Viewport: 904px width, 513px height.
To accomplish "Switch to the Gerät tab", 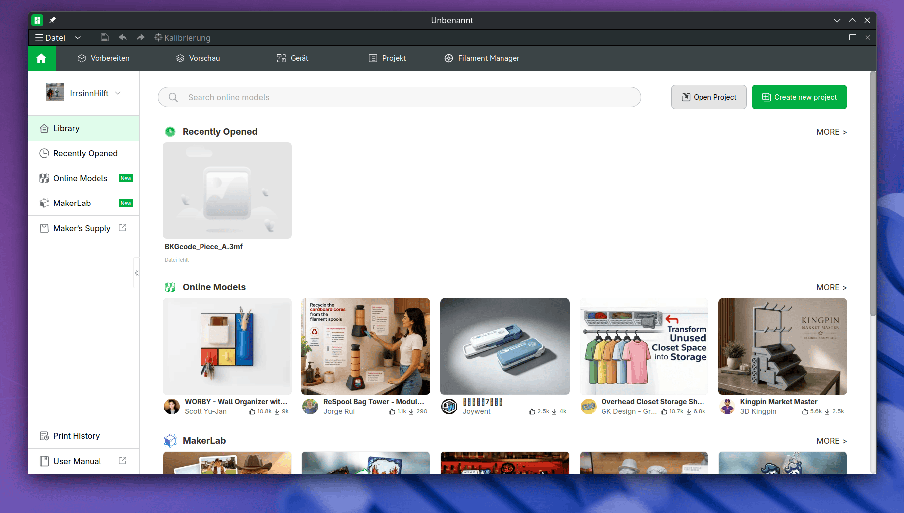I will (293, 58).
